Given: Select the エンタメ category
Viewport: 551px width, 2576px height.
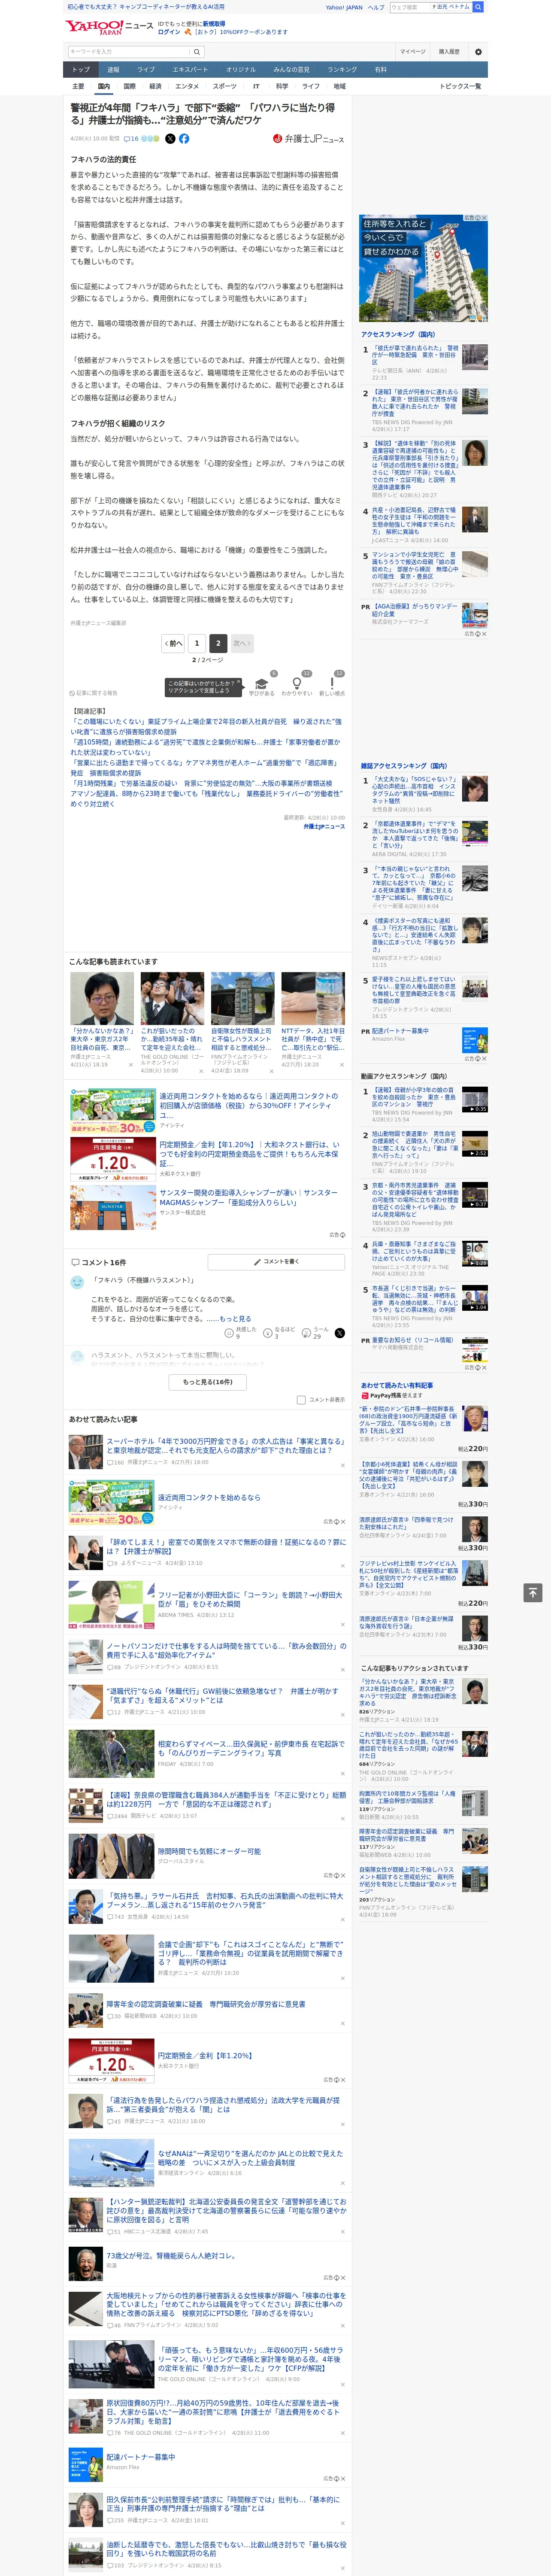Looking at the screenshot, I should click(x=187, y=86).
